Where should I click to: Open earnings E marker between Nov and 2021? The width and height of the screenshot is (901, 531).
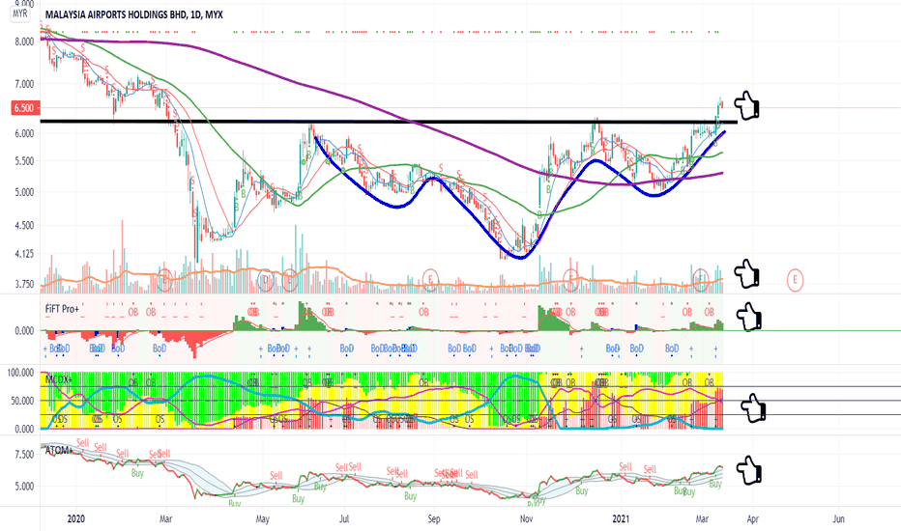571,280
